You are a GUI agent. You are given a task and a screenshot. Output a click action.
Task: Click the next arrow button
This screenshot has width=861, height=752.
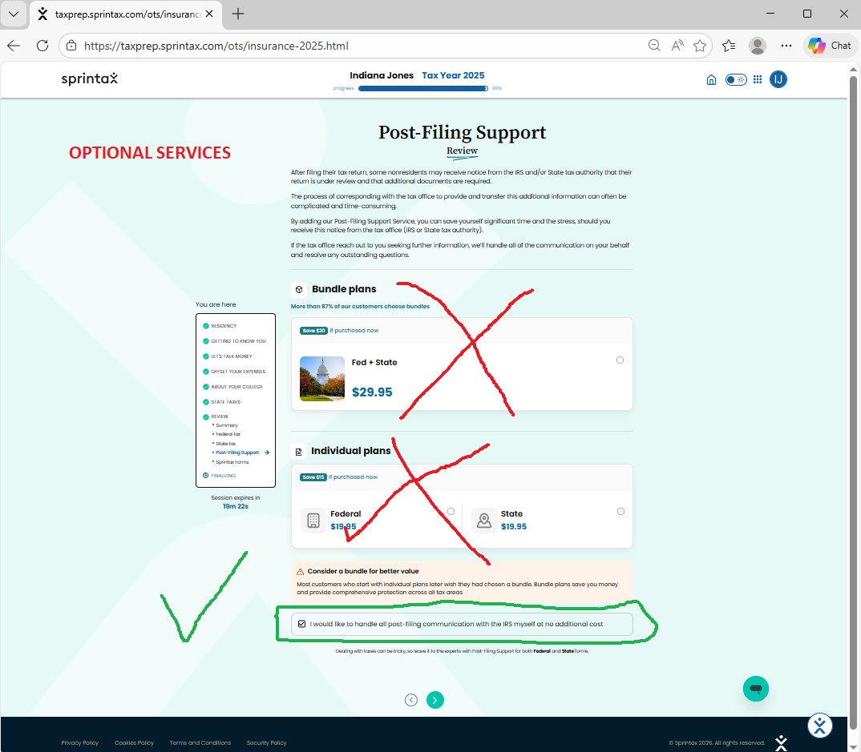click(435, 700)
